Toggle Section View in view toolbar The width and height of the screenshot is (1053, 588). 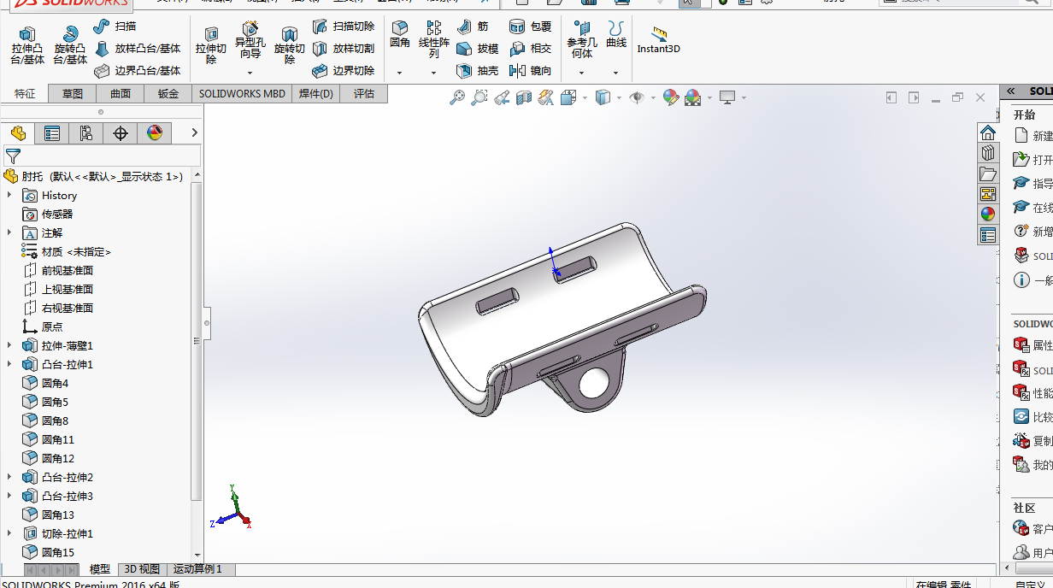524,97
